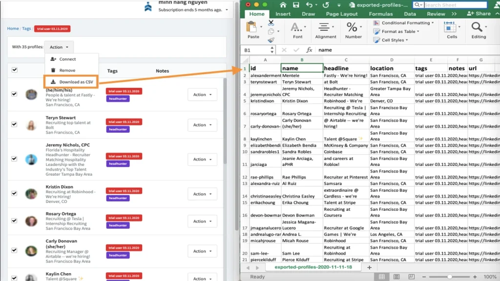This screenshot has width=500, height=281.
Task: Open the Action dropdown above the profile list
Action: tap(59, 47)
